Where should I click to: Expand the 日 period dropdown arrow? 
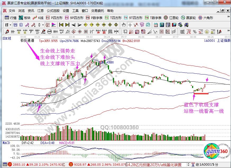click(x=10, y=25)
